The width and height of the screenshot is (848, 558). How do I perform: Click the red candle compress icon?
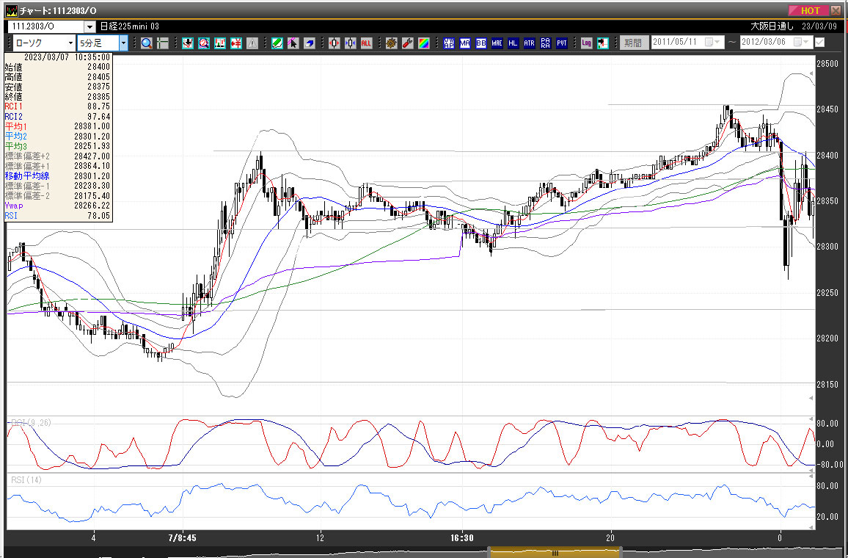(335, 43)
